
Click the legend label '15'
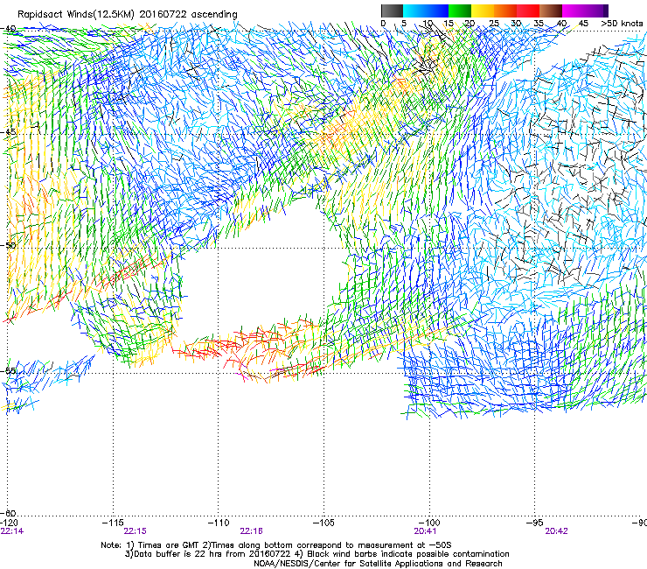coord(449,23)
